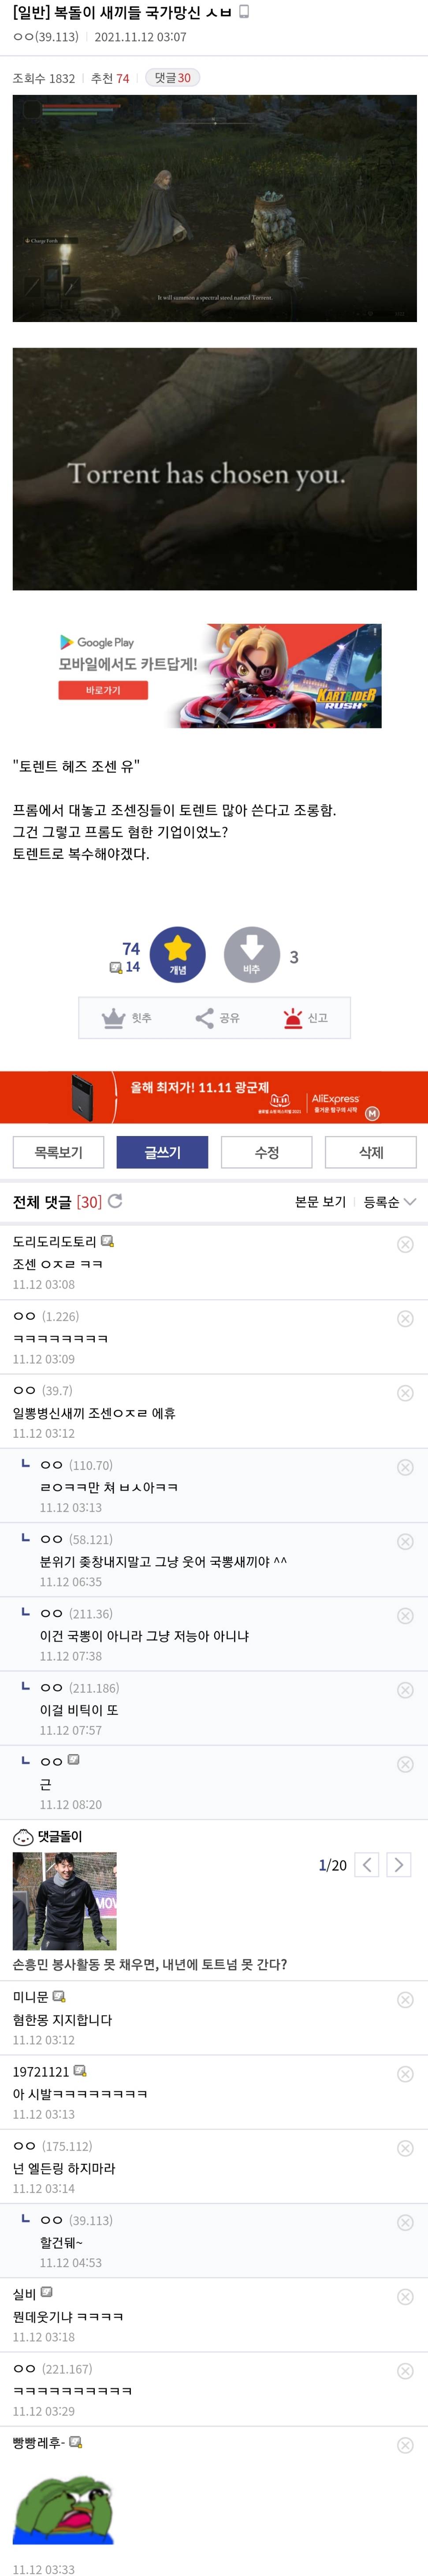428x2576 pixels.
Task: Click the 글쓰기 write post button
Action: (162, 1152)
